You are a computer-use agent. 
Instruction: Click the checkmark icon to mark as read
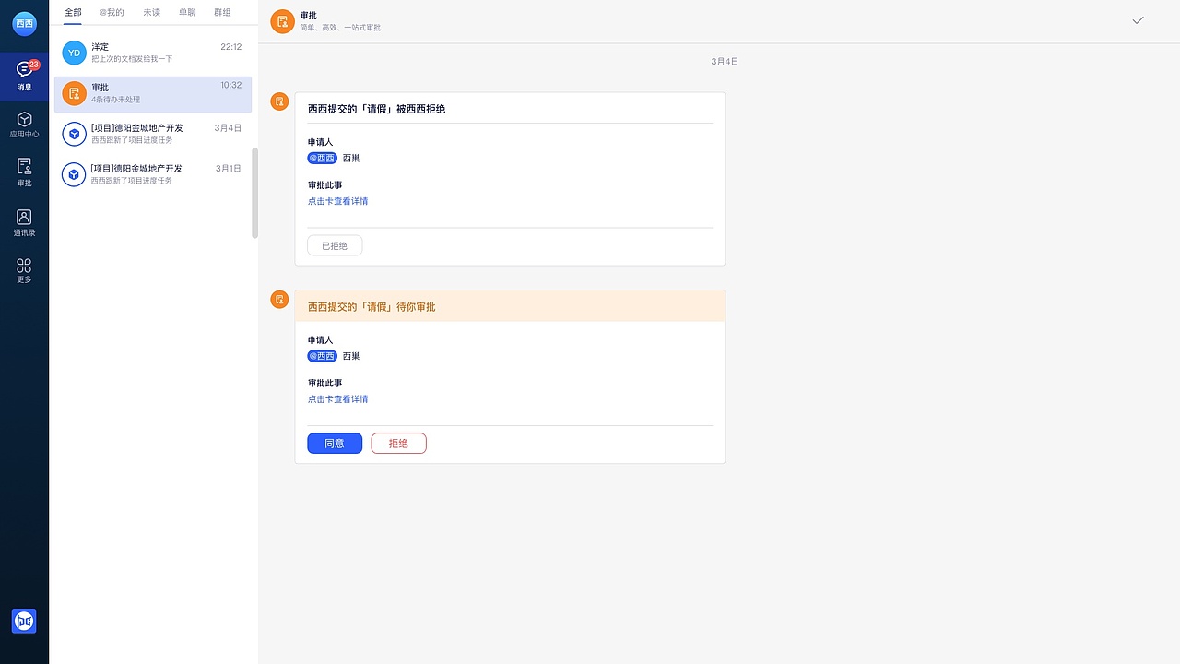[x=1138, y=19]
